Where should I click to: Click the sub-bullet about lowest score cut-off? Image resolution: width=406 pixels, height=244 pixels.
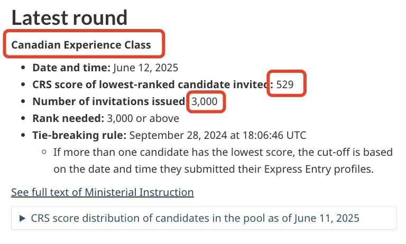point(223,161)
